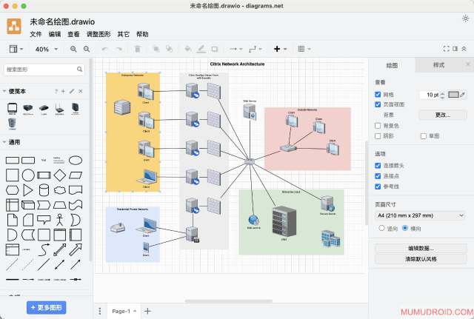Click the fill color bucket icon
Image resolution: width=474 pixels, height=319 pixels.
(x=188, y=49)
